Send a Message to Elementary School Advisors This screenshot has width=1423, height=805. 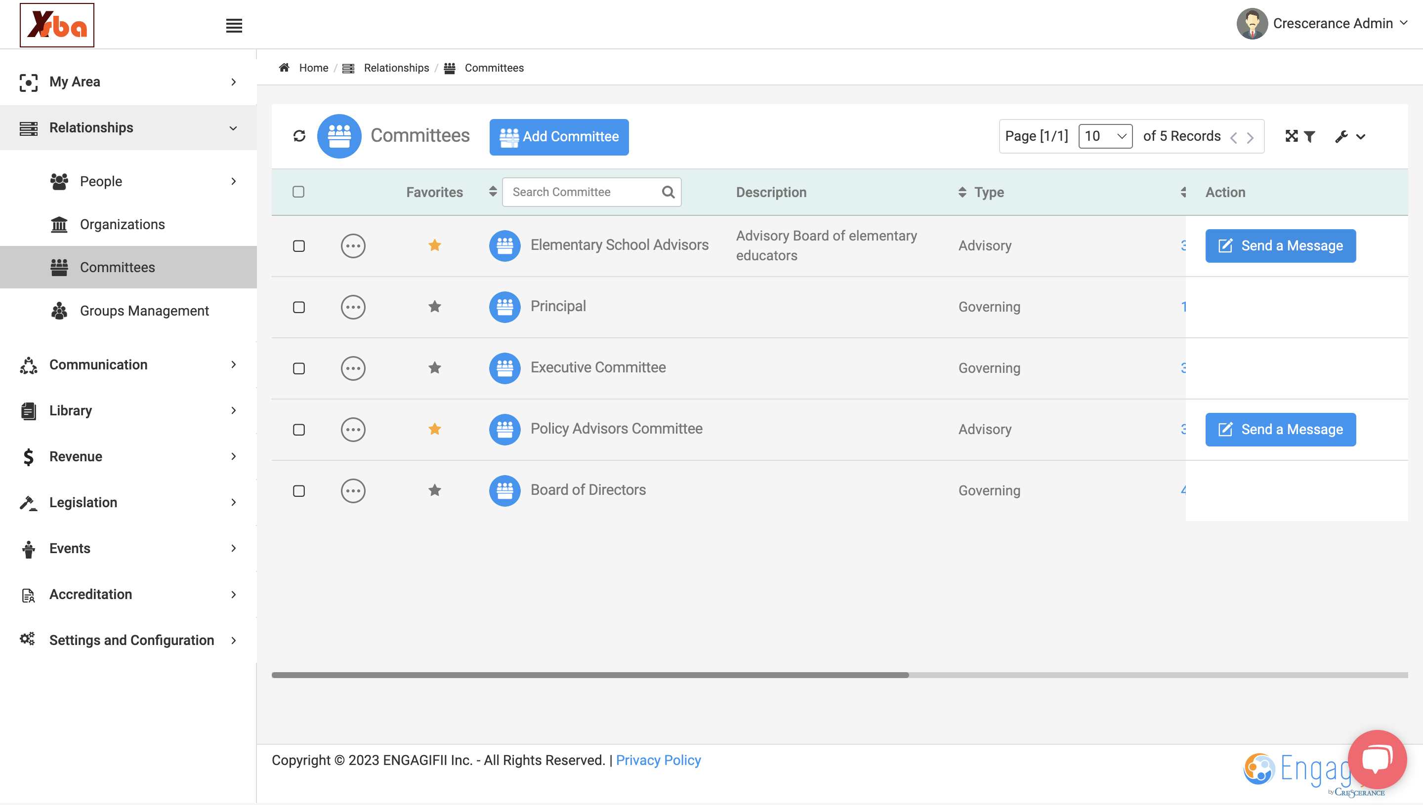coord(1280,246)
